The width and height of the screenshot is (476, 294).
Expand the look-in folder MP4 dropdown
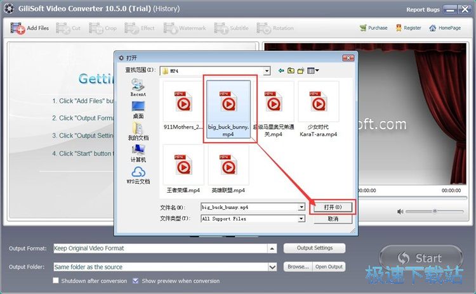pyautogui.click(x=267, y=71)
